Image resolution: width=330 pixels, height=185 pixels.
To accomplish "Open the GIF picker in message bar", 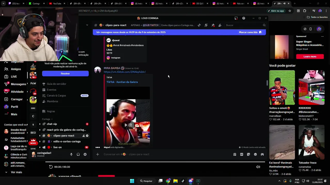I will (x=242, y=154).
